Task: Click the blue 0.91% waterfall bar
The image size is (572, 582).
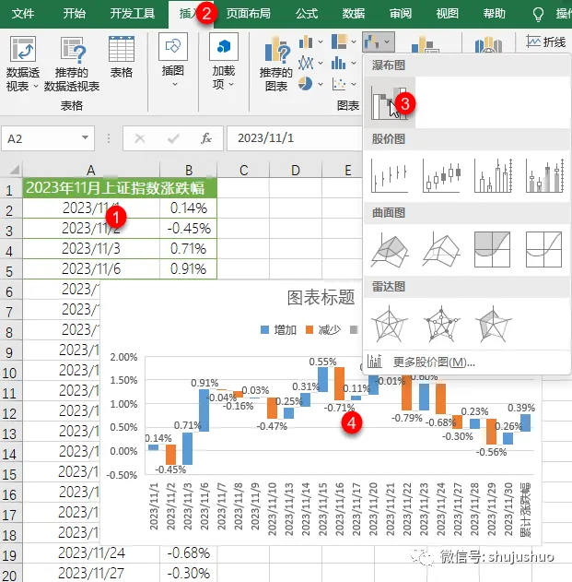Action: (204, 410)
